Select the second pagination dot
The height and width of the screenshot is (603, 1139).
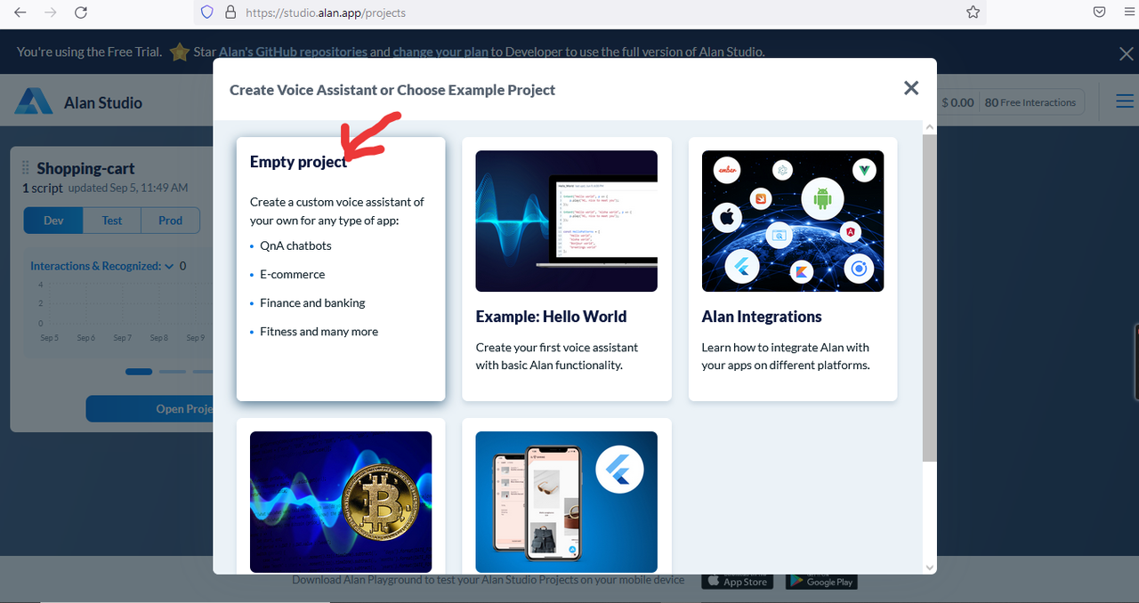pyautogui.click(x=173, y=372)
